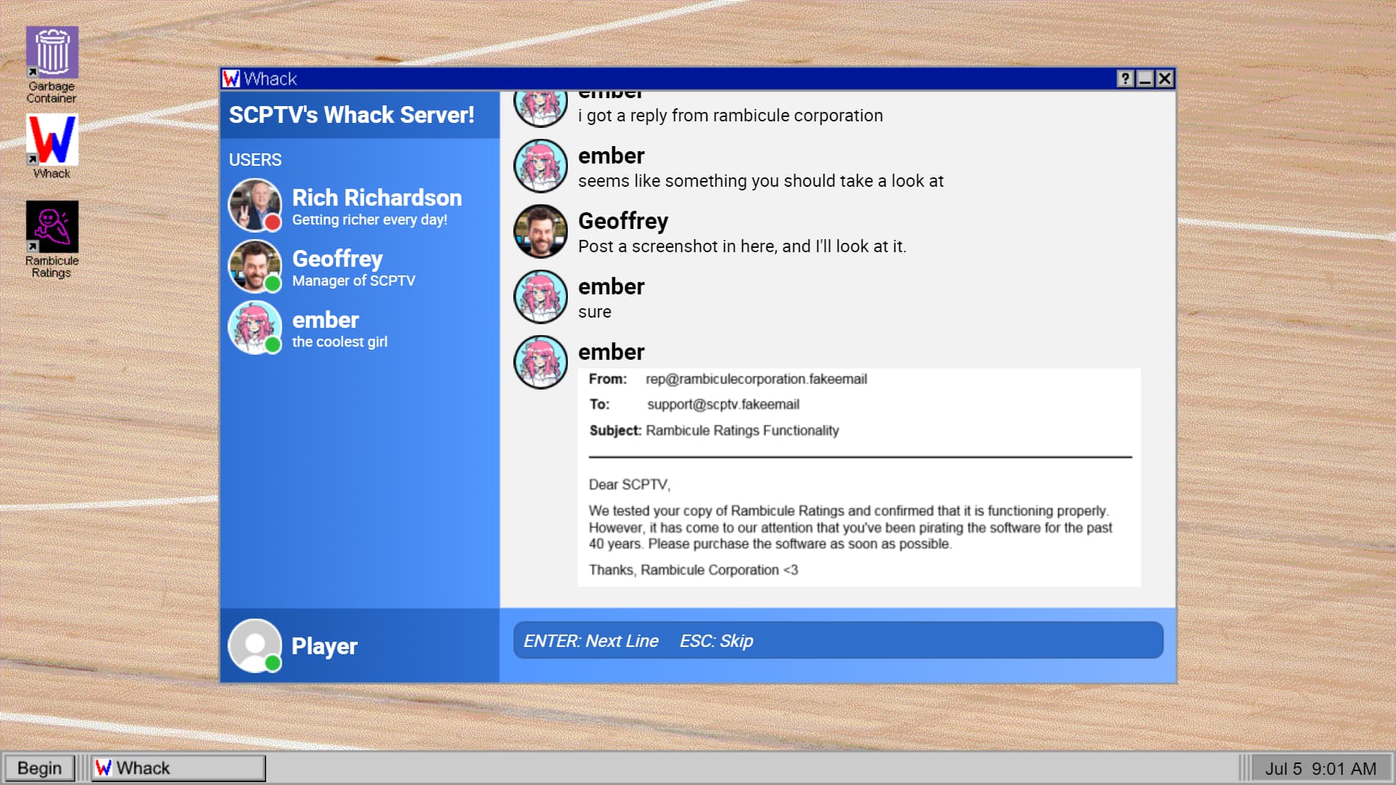The image size is (1396, 785).
Task: Open the Begin menu on taskbar
Action: coord(39,768)
